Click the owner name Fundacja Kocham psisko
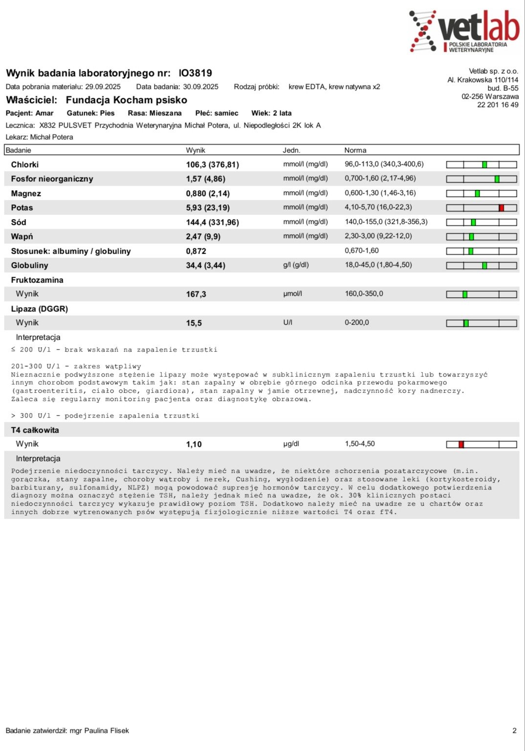The height and width of the screenshot is (751, 525). [x=127, y=100]
